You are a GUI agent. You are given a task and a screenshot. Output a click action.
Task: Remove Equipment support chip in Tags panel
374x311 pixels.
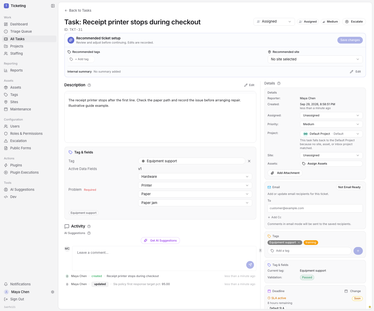click(299, 243)
